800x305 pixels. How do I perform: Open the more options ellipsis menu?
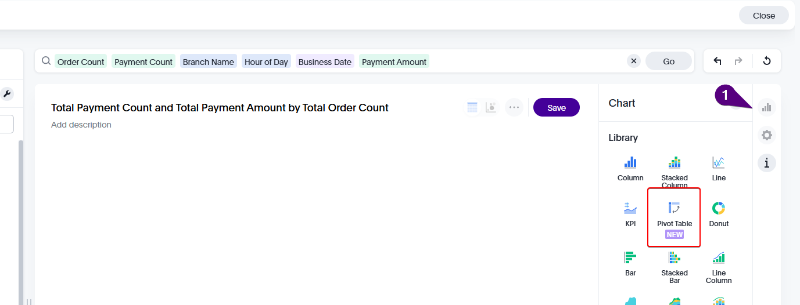coord(514,107)
